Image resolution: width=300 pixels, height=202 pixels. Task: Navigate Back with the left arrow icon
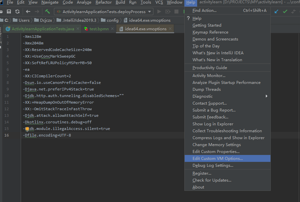(x=28, y=12)
